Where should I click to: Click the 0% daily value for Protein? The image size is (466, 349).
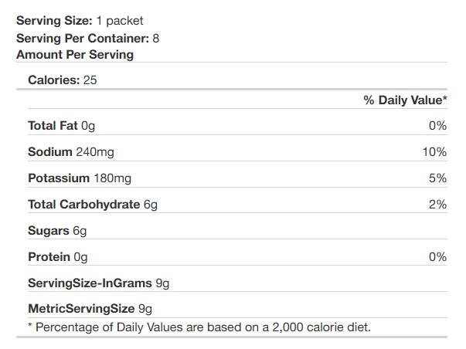click(x=437, y=257)
